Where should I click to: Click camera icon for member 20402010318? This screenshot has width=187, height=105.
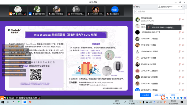coord(183,84)
